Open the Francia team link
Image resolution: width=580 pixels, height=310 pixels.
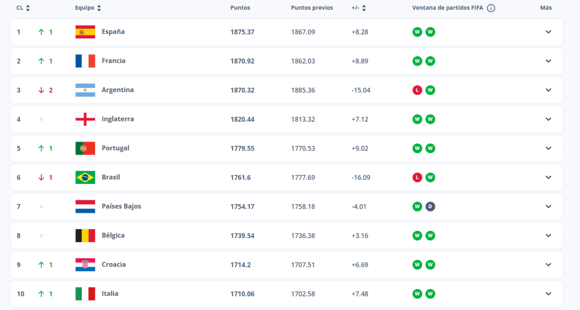point(113,61)
